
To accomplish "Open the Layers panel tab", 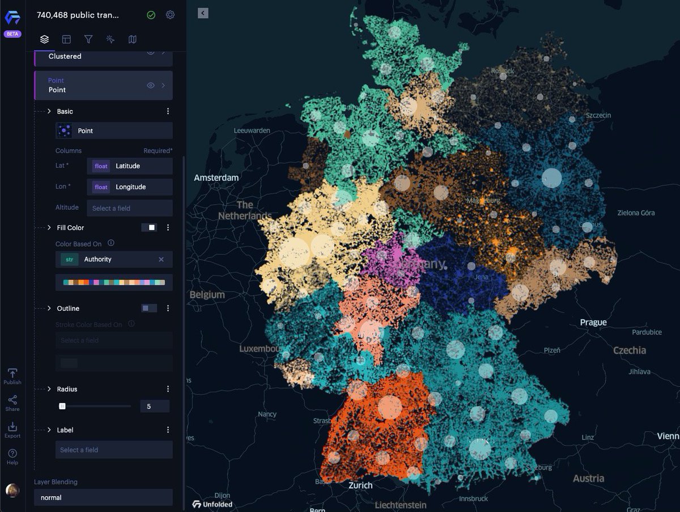I will (45, 39).
